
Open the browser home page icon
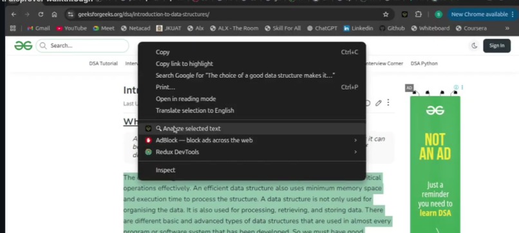click(x=54, y=15)
